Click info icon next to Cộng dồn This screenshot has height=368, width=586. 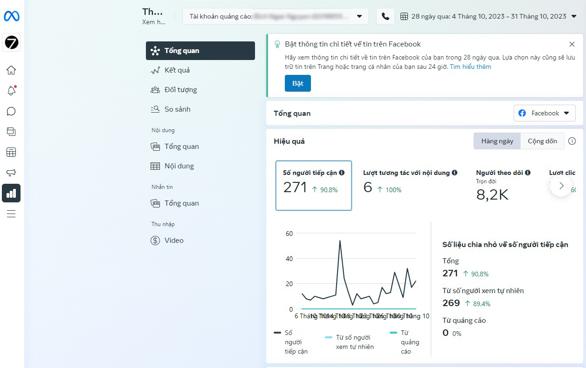point(572,141)
